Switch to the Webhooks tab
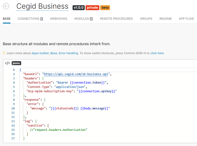The height and width of the screenshot is (146, 197). pyautogui.click(x=58, y=19)
